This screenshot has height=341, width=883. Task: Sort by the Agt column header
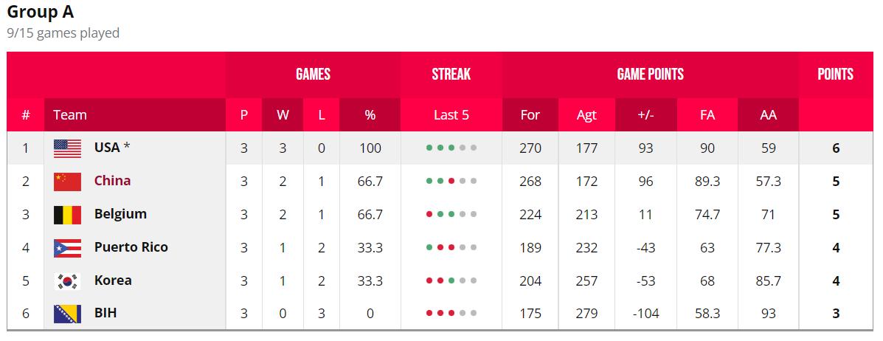586,115
